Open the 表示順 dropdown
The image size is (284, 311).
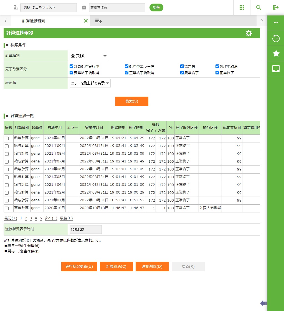tap(90, 83)
